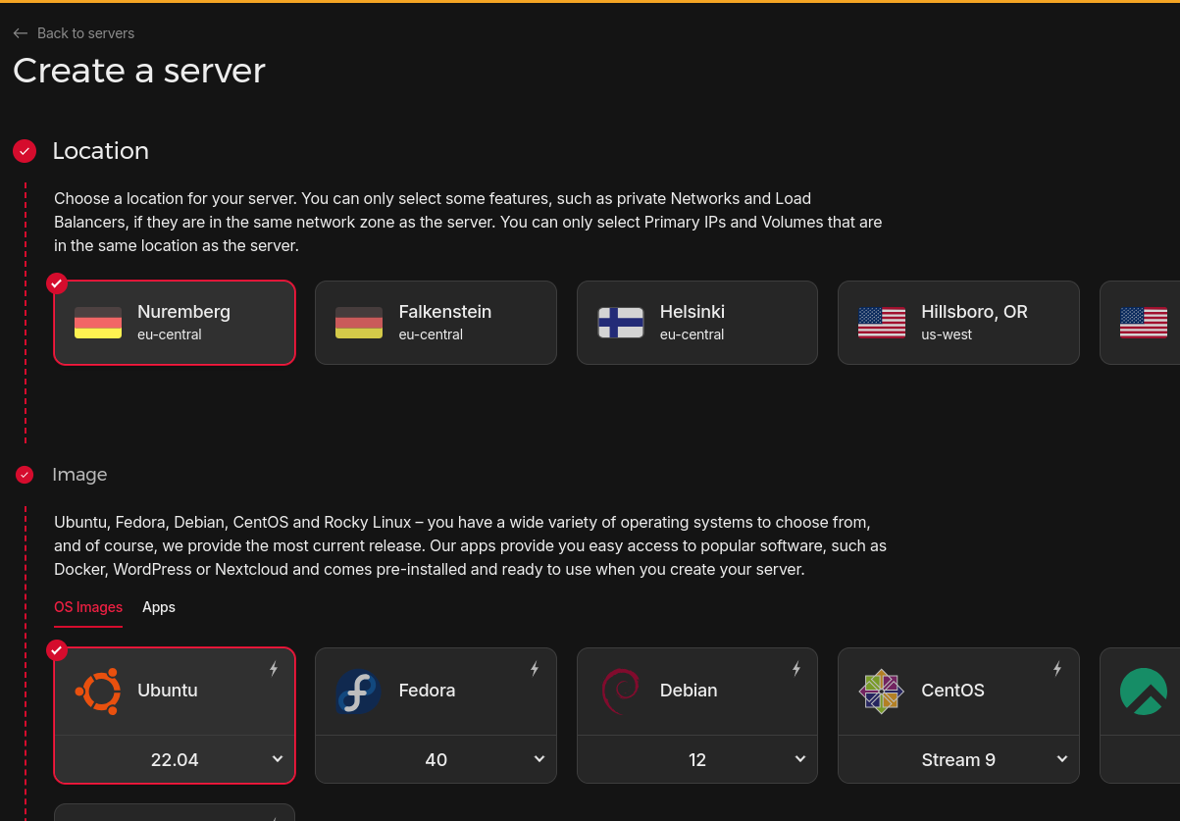The image size is (1180, 821).
Task: Click the checkmark badge on Nuremberg card
Action: point(57,283)
